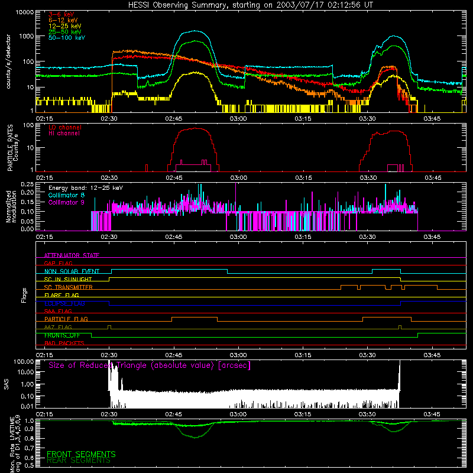This screenshot has height=473, width=473.
Task: Click the 'Normalized modulation' axis title
Action: click(11, 206)
